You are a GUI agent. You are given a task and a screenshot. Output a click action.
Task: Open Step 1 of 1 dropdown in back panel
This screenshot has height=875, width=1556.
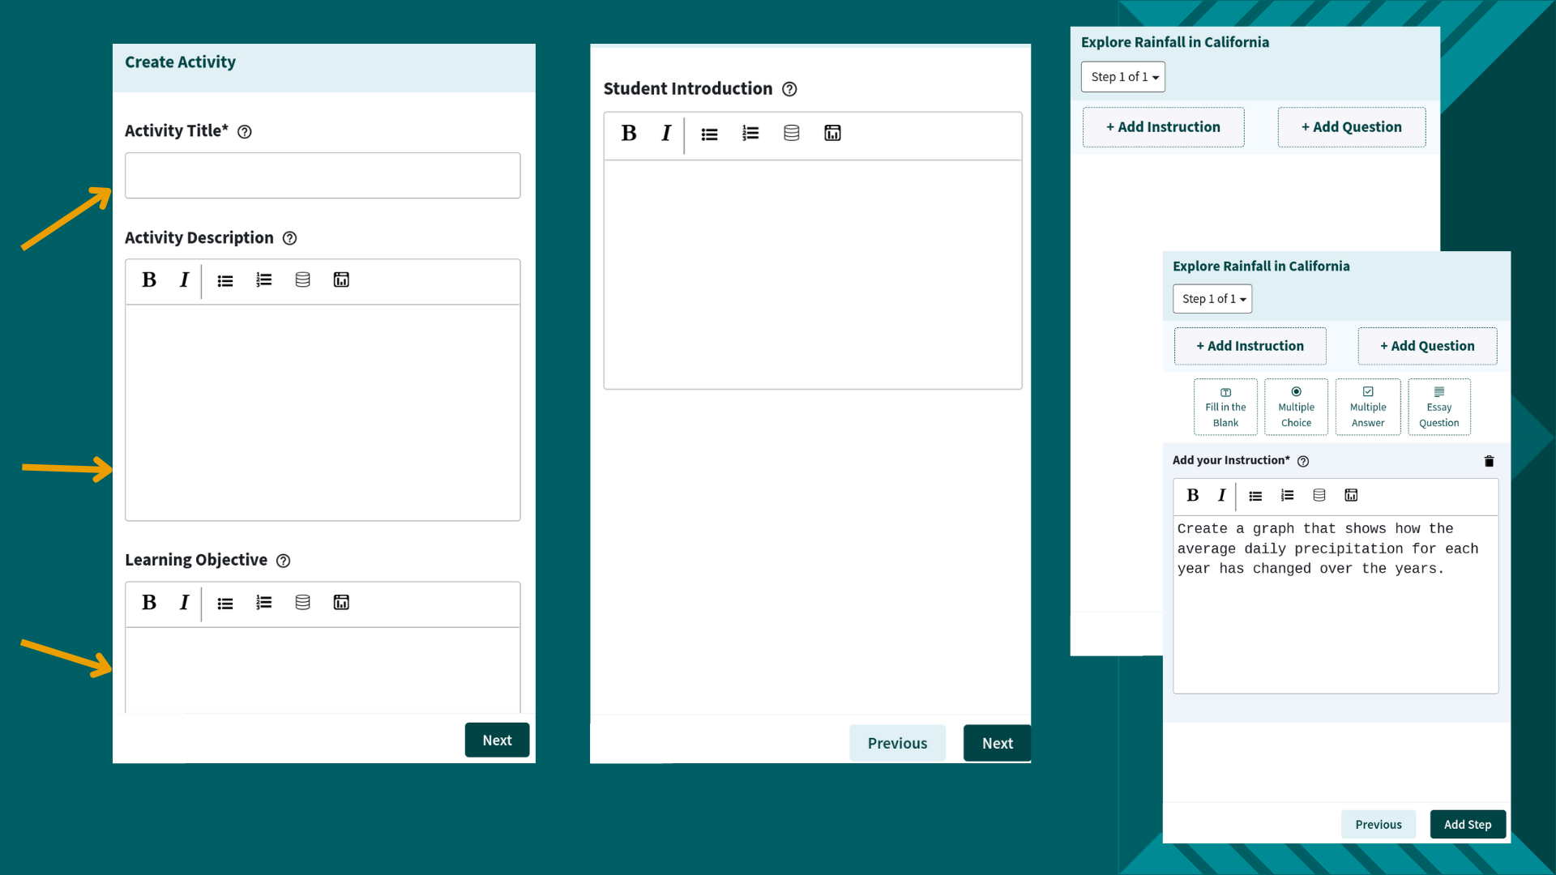tap(1123, 77)
